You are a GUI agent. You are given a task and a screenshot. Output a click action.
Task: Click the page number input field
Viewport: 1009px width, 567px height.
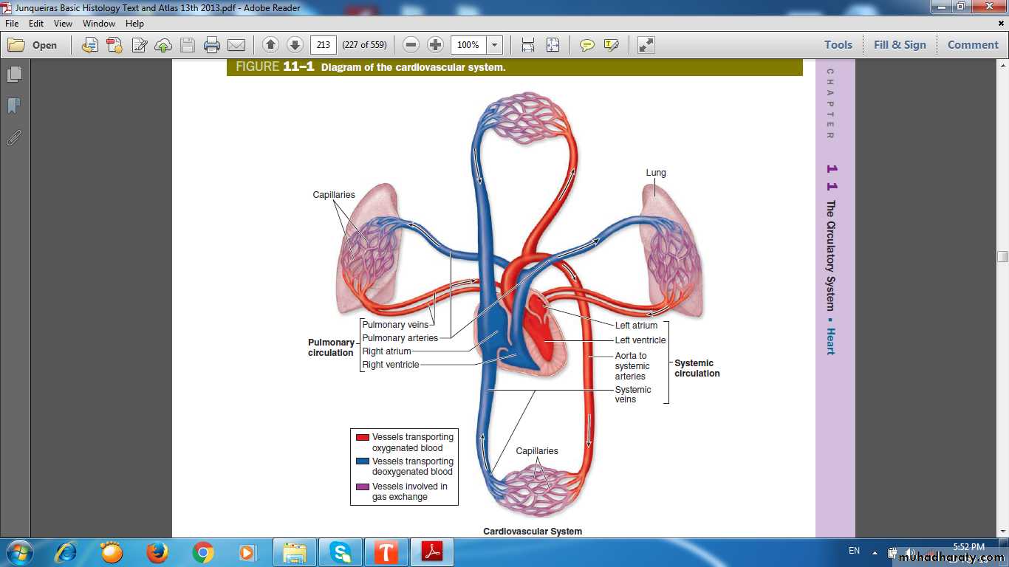coord(323,45)
